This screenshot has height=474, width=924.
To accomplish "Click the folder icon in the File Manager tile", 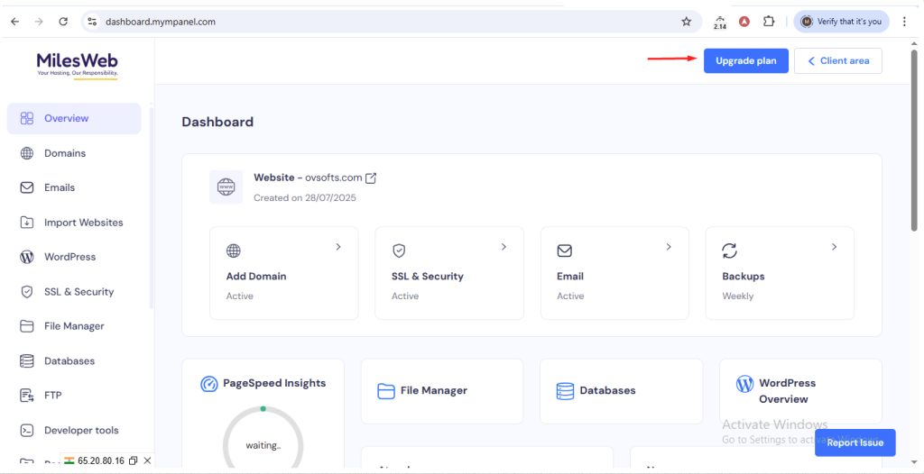I will 385,391.
